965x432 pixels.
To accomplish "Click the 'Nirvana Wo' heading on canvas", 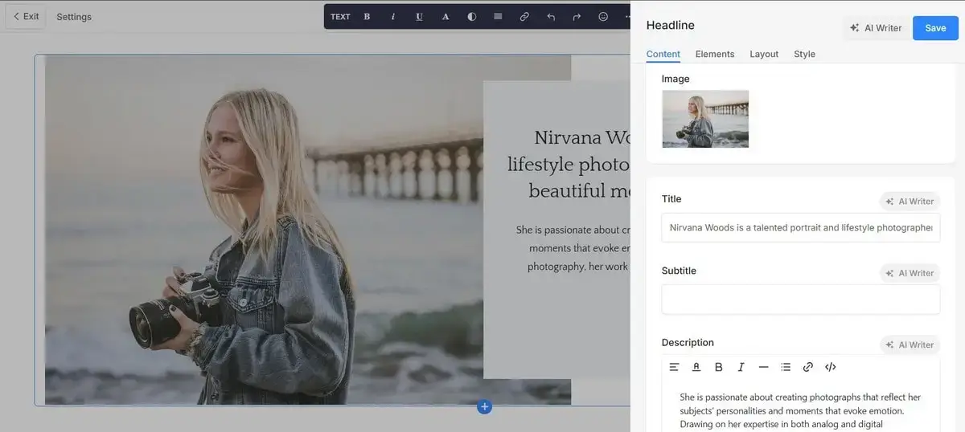I will click(581, 137).
